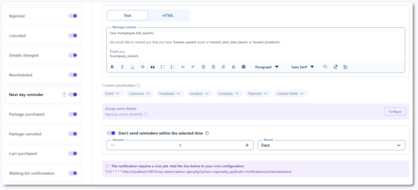Viewport: 418px width, 190px height.
Task: Insert a link into message
Action: [x=325, y=67]
